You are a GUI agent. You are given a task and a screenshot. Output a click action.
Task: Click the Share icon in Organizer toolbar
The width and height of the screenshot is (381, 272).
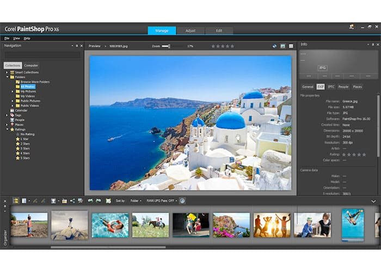coord(72,201)
